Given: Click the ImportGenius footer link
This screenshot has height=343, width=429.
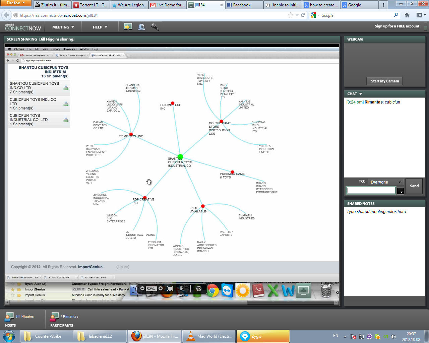Looking at the screenshot, I should point(90,267).
